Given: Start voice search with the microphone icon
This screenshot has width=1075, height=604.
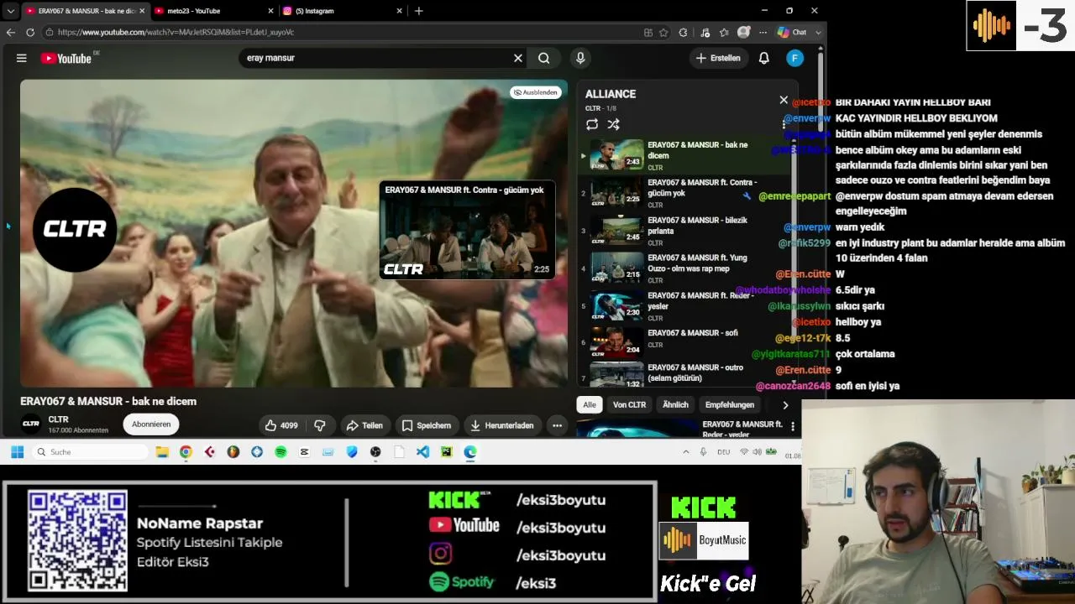Looking at the screenshot, I should (x=580, y=58).
